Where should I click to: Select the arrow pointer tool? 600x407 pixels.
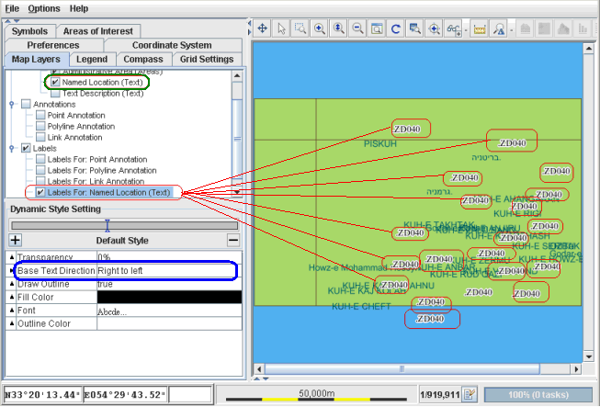(281, 29)
